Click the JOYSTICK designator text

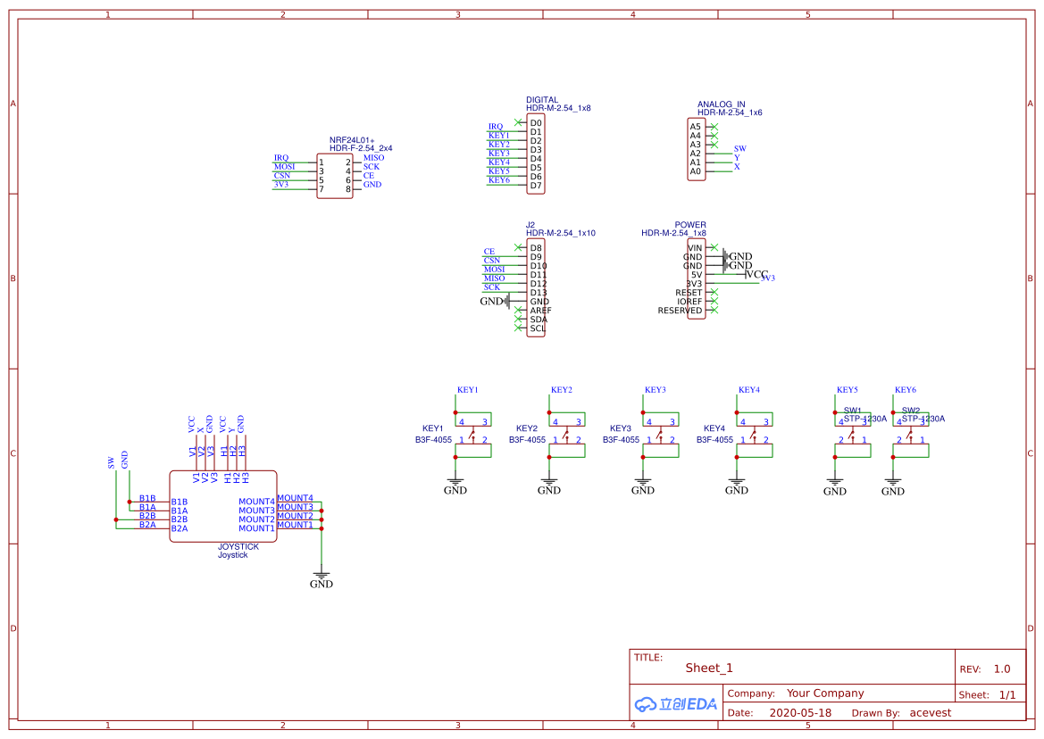pos(238,547)
